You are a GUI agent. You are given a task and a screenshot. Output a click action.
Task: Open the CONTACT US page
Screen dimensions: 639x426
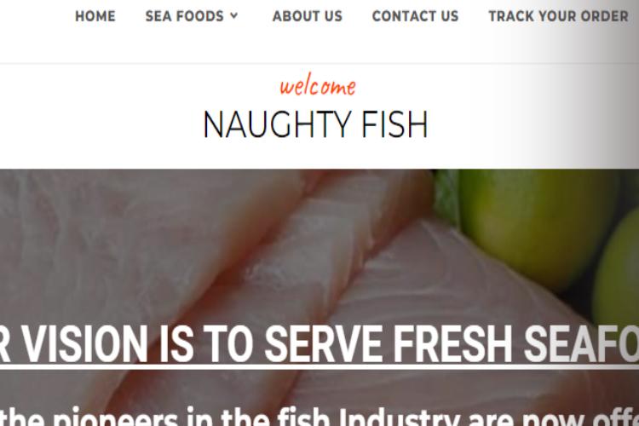tap(415, 16)
